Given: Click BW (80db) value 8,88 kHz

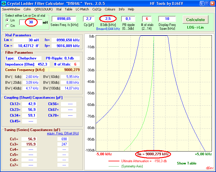Looking at the screenshot, I should click(70, 83).
